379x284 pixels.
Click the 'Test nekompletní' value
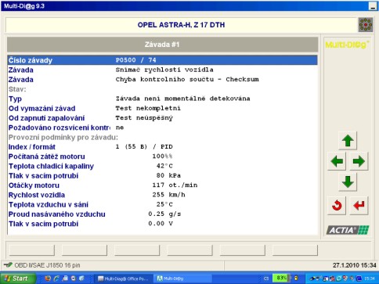coord(148,108)
